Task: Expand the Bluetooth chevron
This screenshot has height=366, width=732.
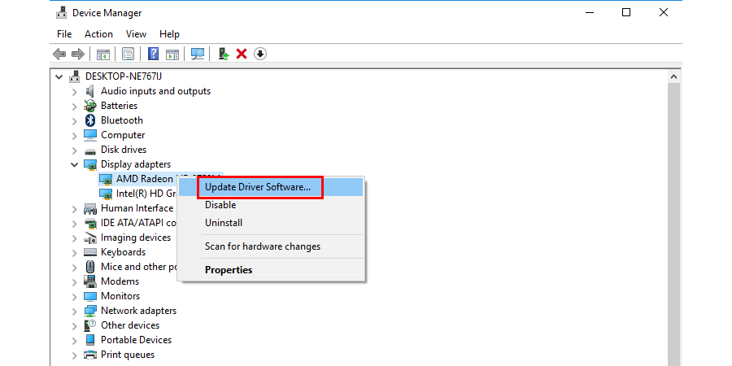Action: [x=75, y=121]
